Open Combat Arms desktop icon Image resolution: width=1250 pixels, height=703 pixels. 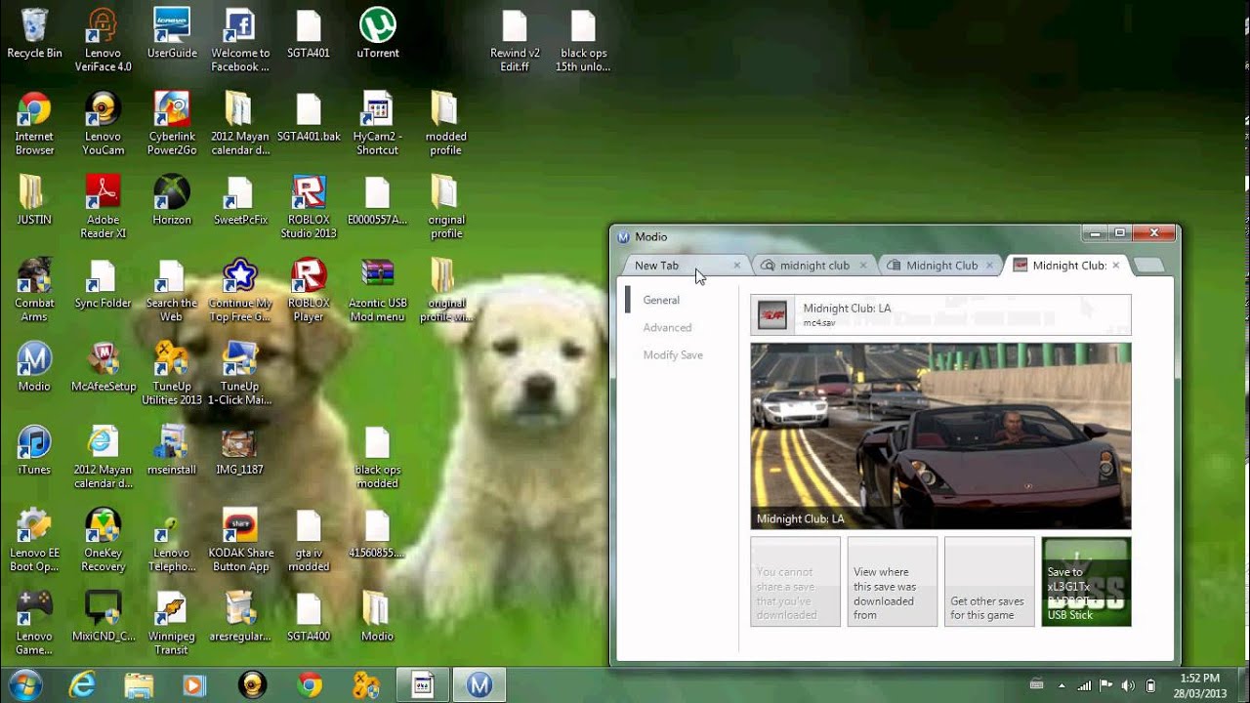tap(34, 289)
